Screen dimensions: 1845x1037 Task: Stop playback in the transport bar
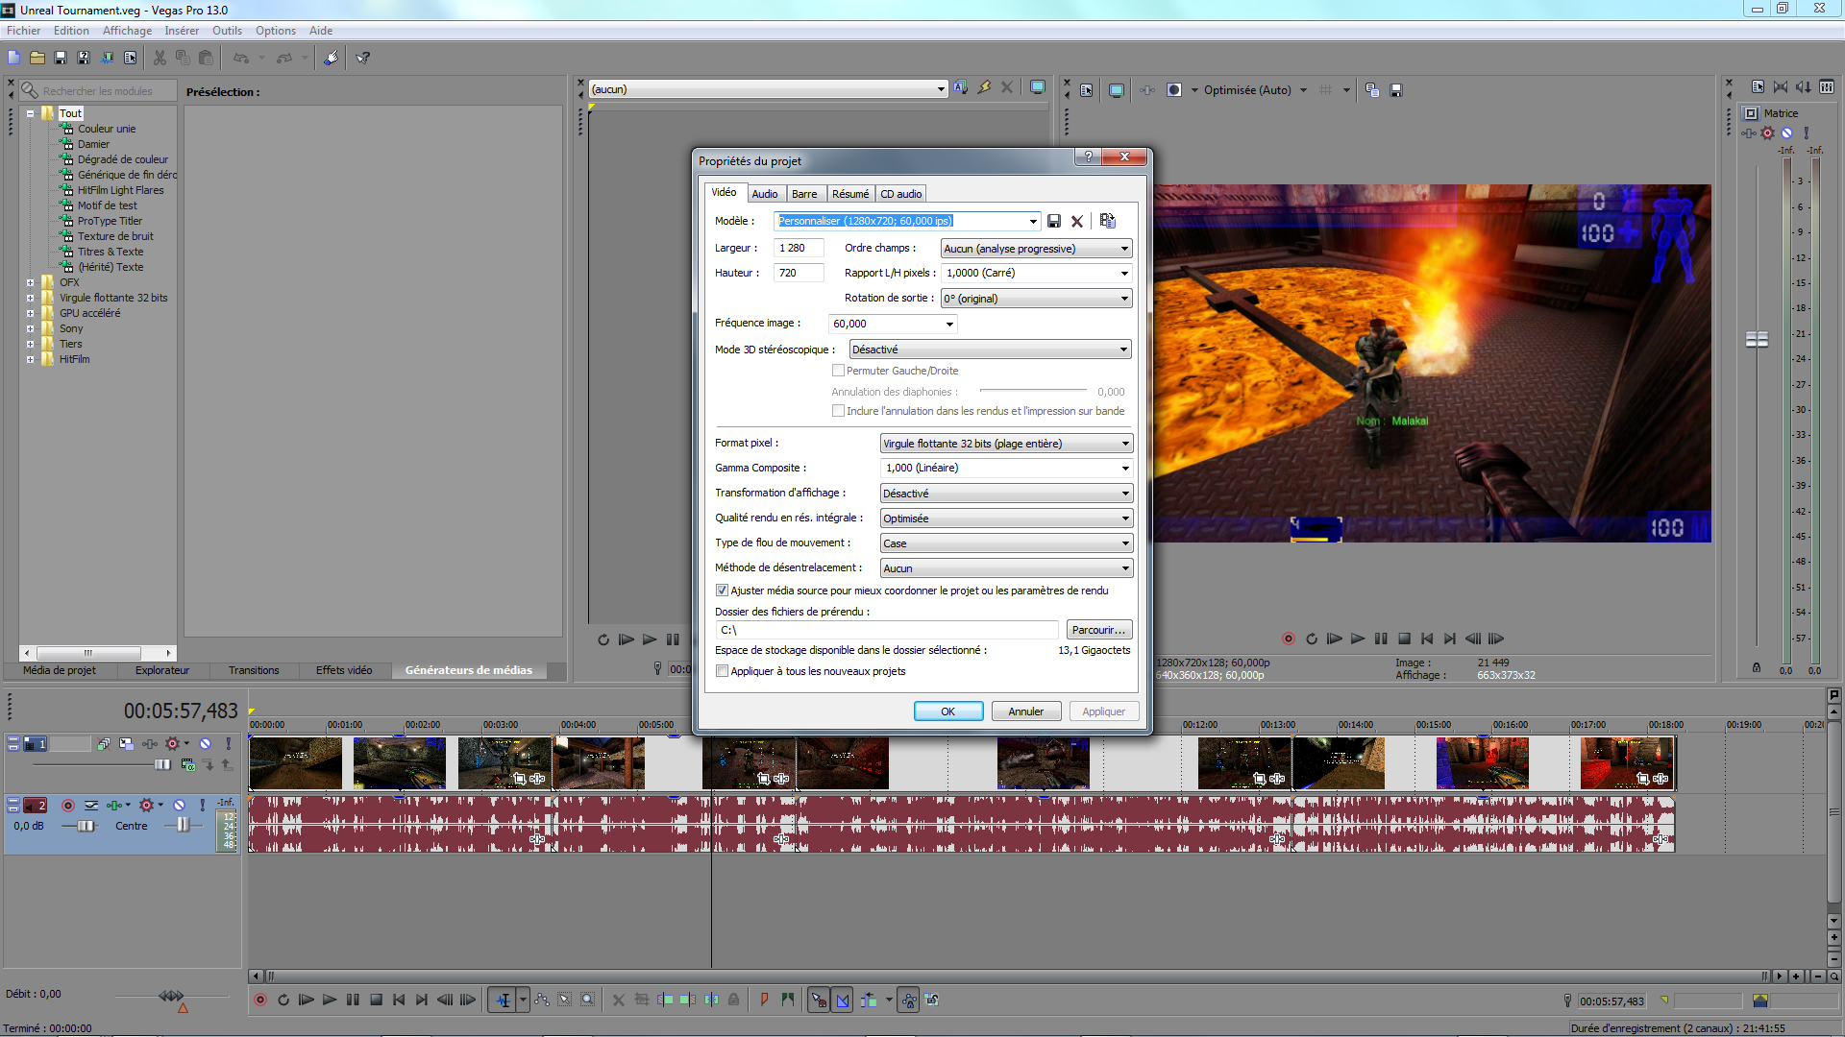376,1001
